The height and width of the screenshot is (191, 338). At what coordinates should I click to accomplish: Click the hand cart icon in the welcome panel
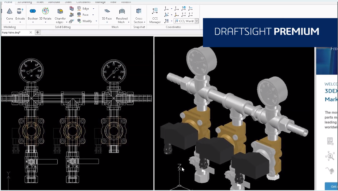pos(330,170)
